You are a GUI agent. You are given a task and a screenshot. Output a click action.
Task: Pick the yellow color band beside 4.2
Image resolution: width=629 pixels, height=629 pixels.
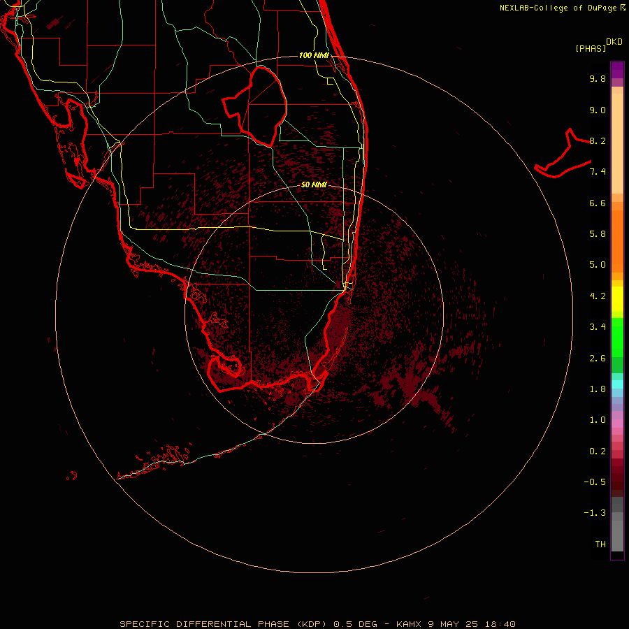click(617, 299)
